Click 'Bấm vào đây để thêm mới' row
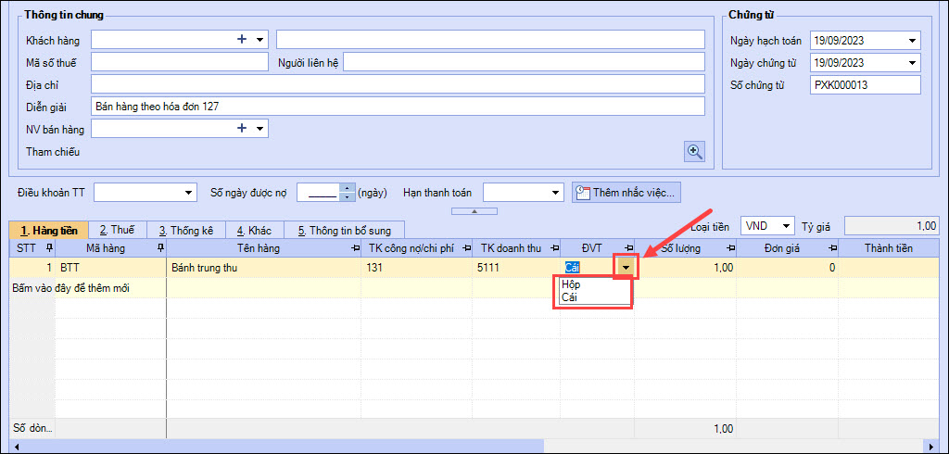949x454 pixels. pos(70,288)
